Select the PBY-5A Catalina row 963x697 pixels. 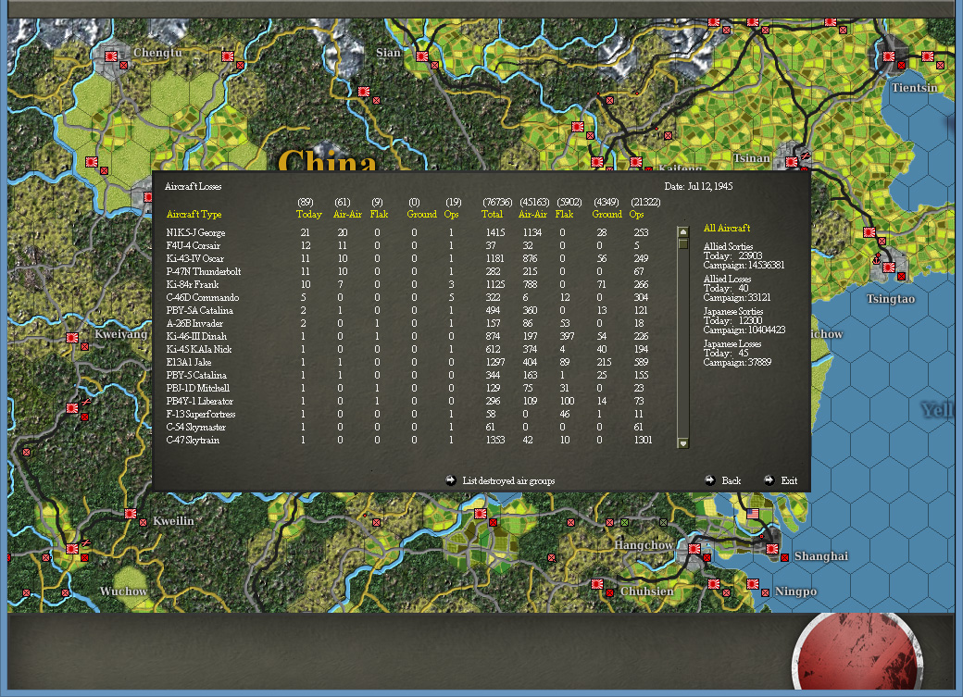click(x=408, y=310)
